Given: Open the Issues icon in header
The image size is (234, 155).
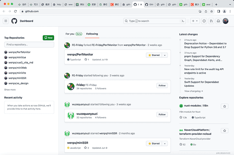Looking at the screenshot, I should coord(204,21).
